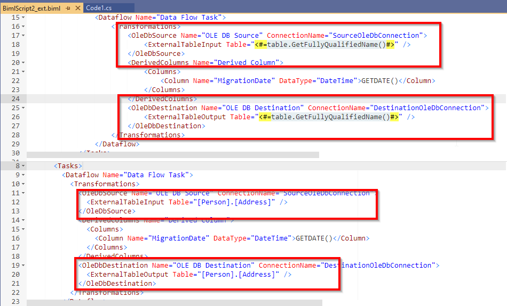Collapse line 21 Columns in upper pane
Screen dimensions: 507x306
click(x=23, y=72)
